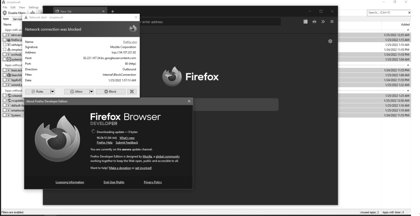The width and height of the screenshot is (420, 216).
Task: Click the ccupdate row app icon
Action: 9,100
